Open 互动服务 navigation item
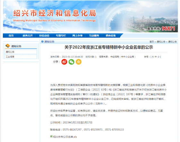This screenshot has height=142, width=180. [x=94, y=36]
